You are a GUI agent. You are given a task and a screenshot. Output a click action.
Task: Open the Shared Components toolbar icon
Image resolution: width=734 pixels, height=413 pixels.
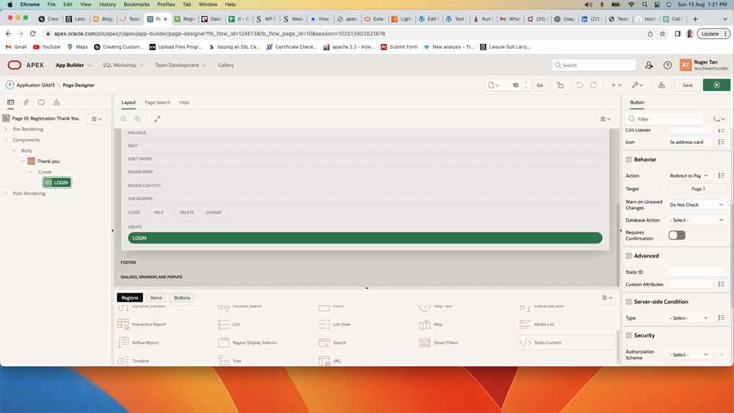(661, 85)
